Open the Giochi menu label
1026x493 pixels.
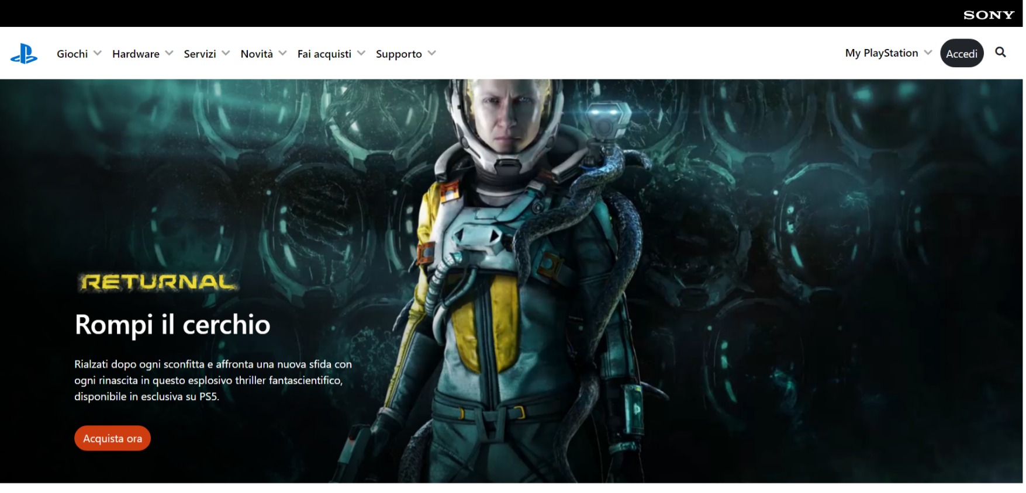tap(72, 54)
